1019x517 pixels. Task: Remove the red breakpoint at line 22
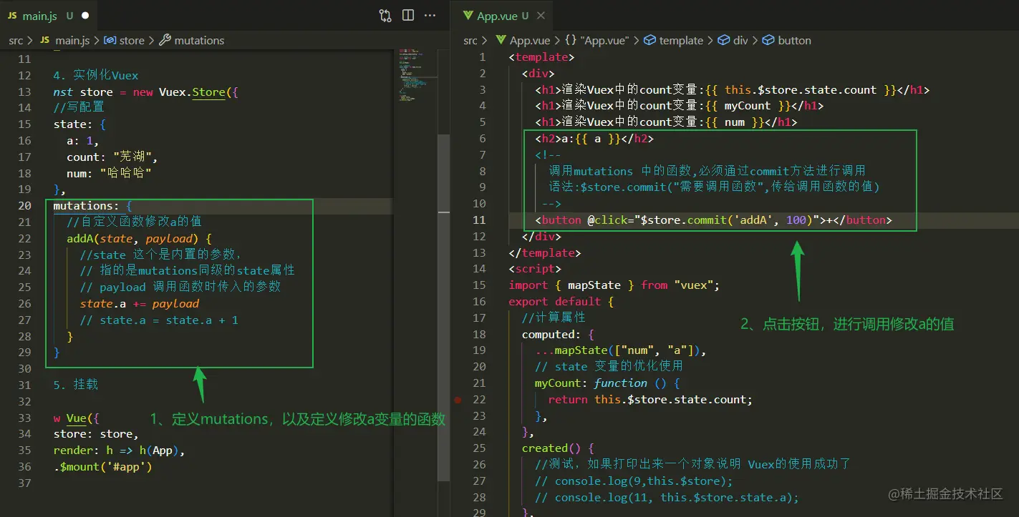point(458,400)
